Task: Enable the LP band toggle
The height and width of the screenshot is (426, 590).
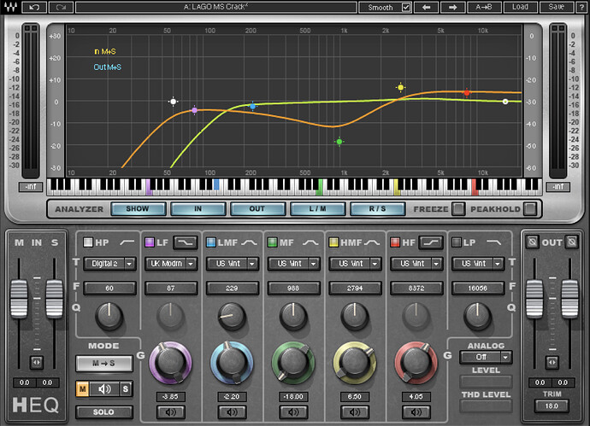Action: pyautogui.click(x=456, y=242)
